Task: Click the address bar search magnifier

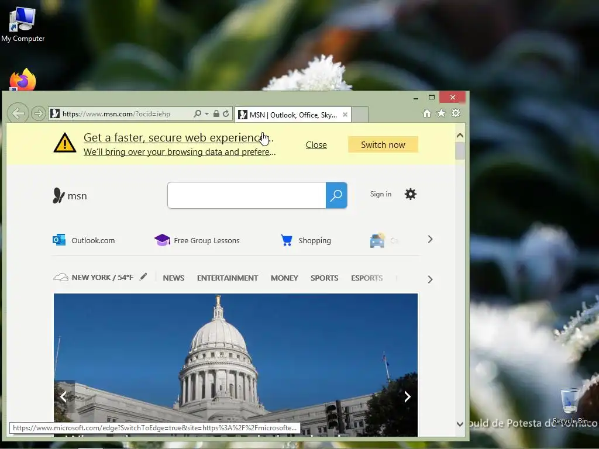Action: click(198, 114)
